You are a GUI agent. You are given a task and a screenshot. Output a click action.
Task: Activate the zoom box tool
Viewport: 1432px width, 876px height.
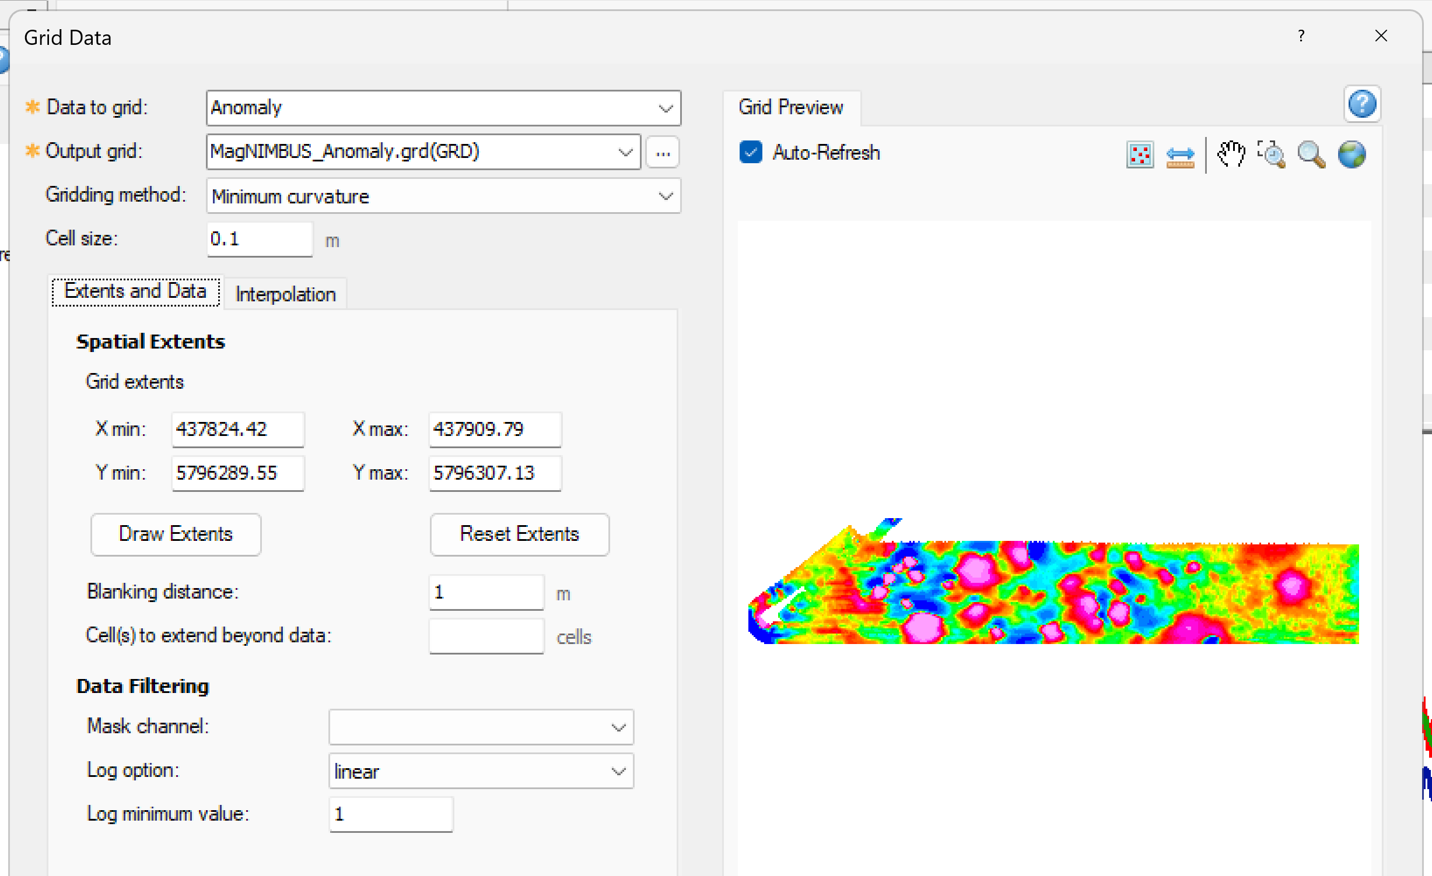pos(1272,154)
